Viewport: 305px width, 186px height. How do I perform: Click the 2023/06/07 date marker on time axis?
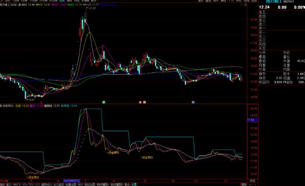(72, 181)
